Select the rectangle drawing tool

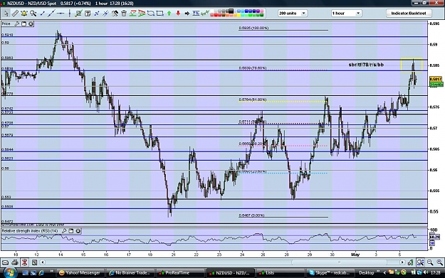pos(160,14)
